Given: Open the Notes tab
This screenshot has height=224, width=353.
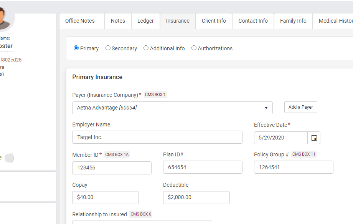Looking at the screenshot, I should coord(118,21).
